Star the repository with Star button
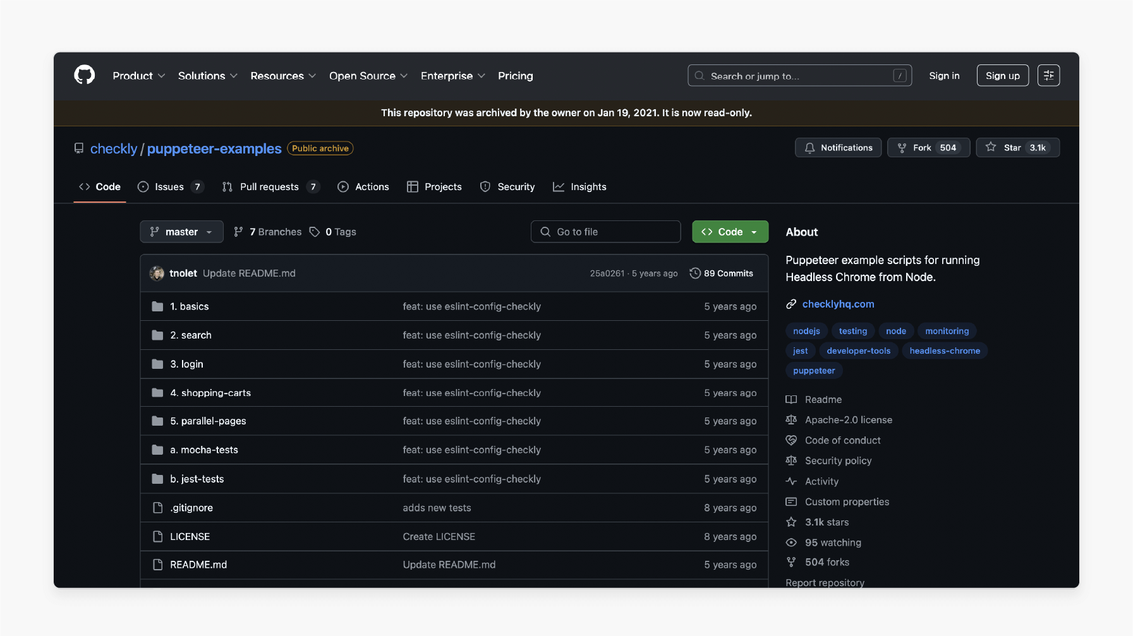Screen dimensions: 1133x636 coord(1018,148)
